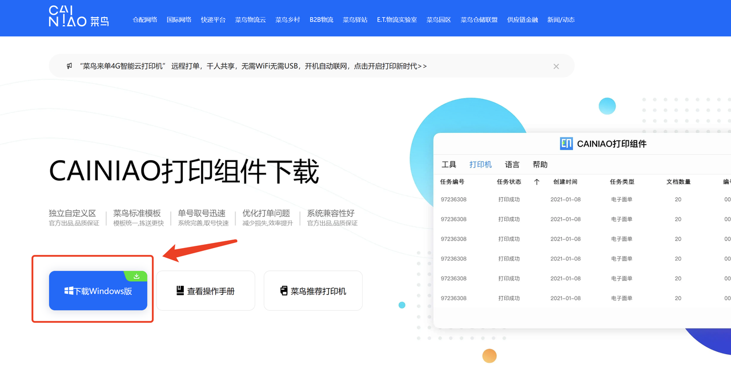
Task: Select 菜鸟驿站 in the navigation bar
Action: click(355, 18)
